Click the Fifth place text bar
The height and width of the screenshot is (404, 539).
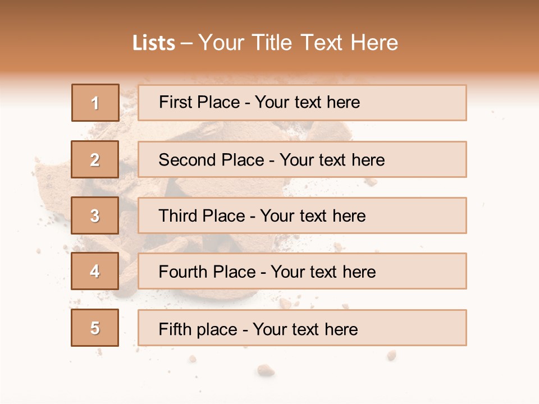pyautogui.click(x=302, y=328)
